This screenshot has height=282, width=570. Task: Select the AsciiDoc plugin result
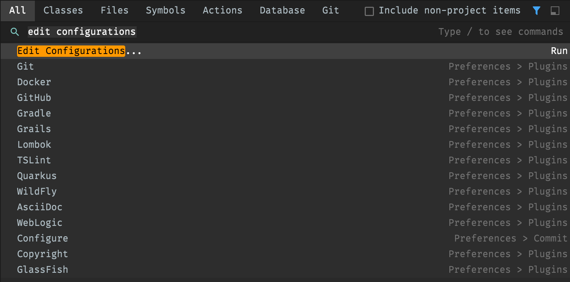coord(285,207)
